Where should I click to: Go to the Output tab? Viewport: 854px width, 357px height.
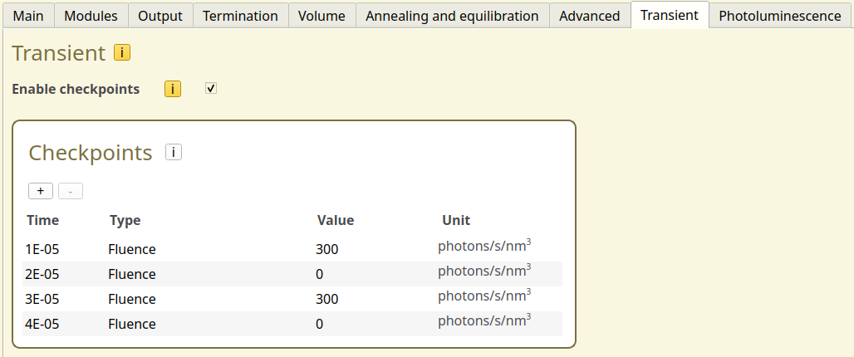point(160,16)
